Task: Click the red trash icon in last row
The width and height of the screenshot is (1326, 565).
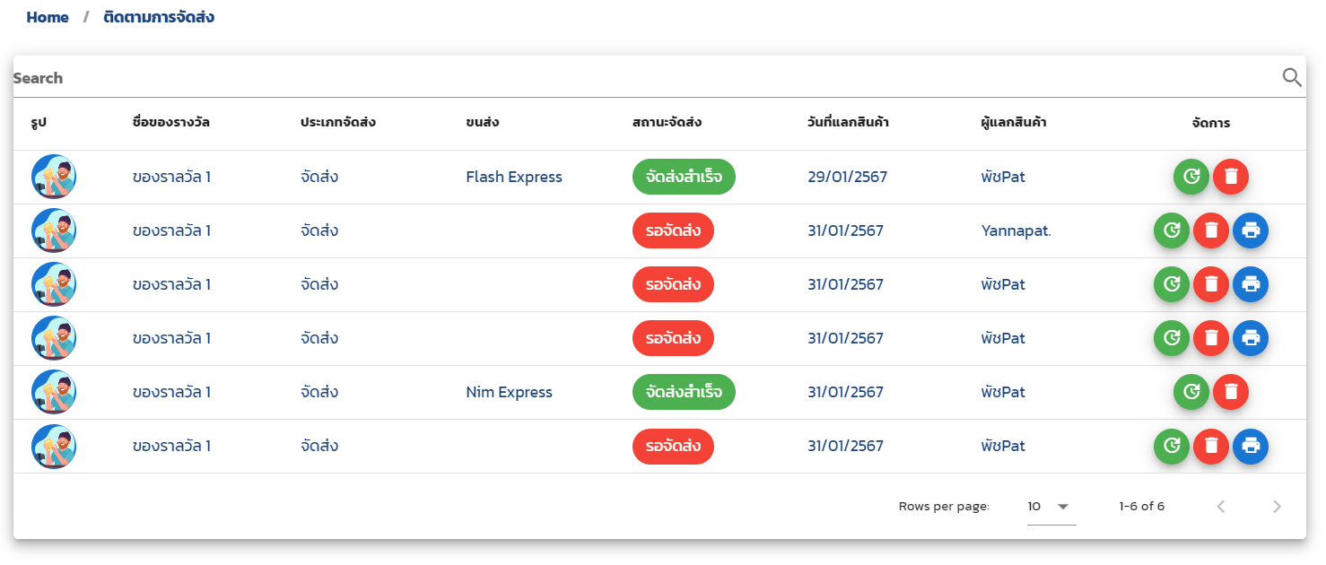Action: 1210,446
